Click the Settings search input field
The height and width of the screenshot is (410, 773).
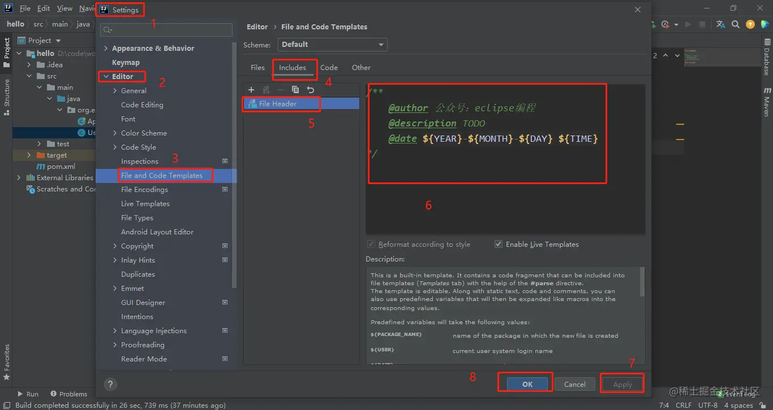(x=166, y=30)
